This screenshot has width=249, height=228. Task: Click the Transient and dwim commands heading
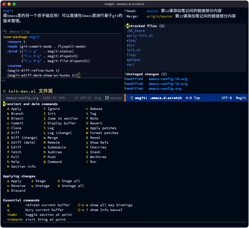tap(30, 104)
